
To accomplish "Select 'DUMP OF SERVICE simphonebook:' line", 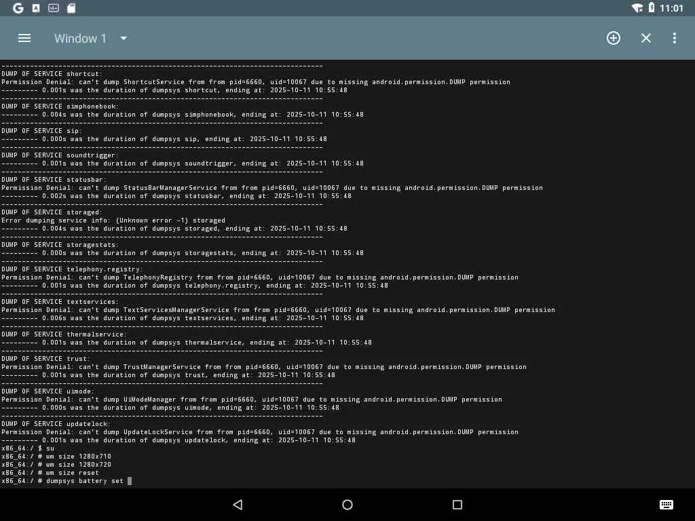I will coord(60,107).
